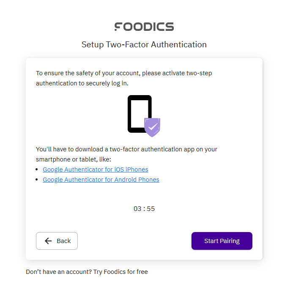Viewport: 301px width, 298px height.
Task: Click the countdown timer display
Action: [144, 209]
